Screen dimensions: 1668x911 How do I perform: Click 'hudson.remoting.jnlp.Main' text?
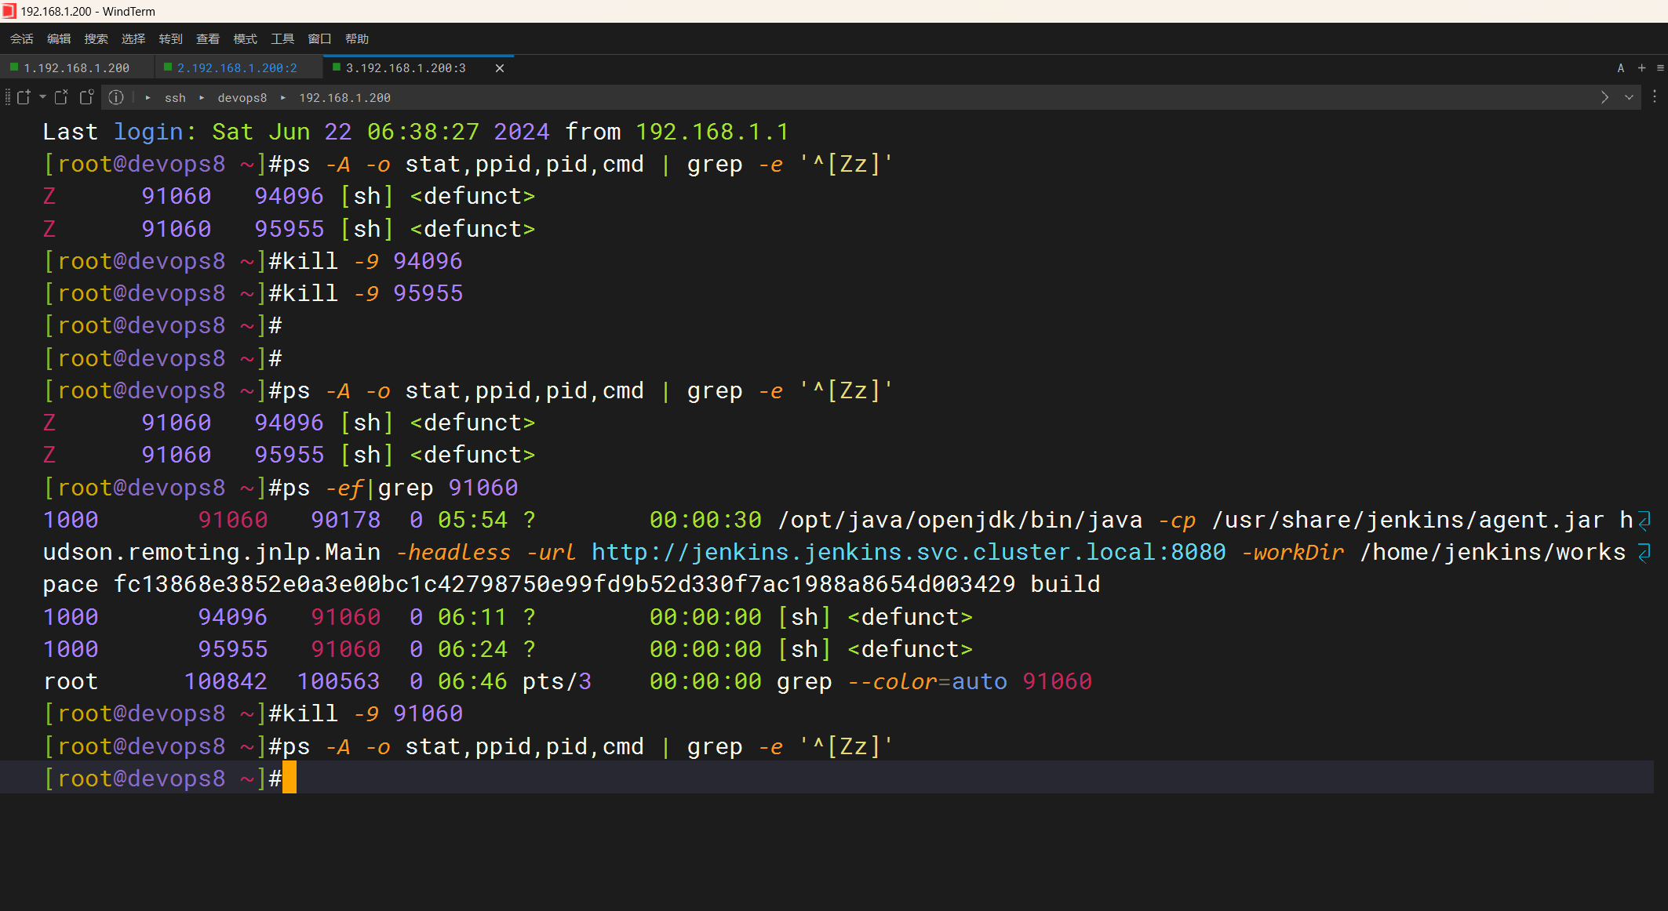coord(212,552)
